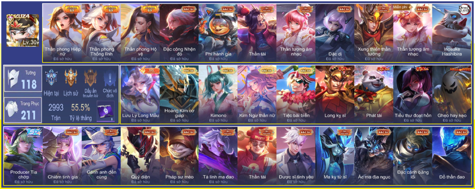Open the Lv.30 player avatar
This screenshot has width=475, height=189.
point(23,31)
